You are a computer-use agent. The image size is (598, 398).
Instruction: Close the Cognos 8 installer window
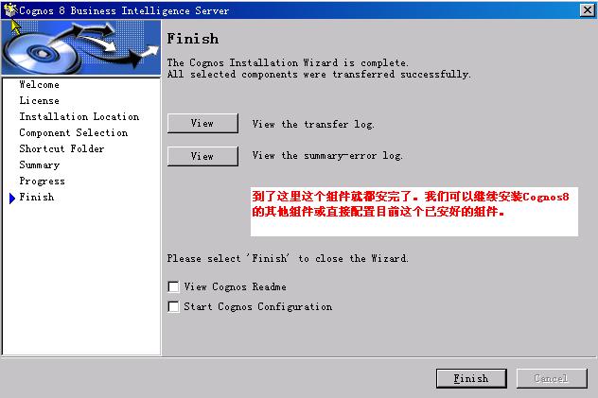588,9
